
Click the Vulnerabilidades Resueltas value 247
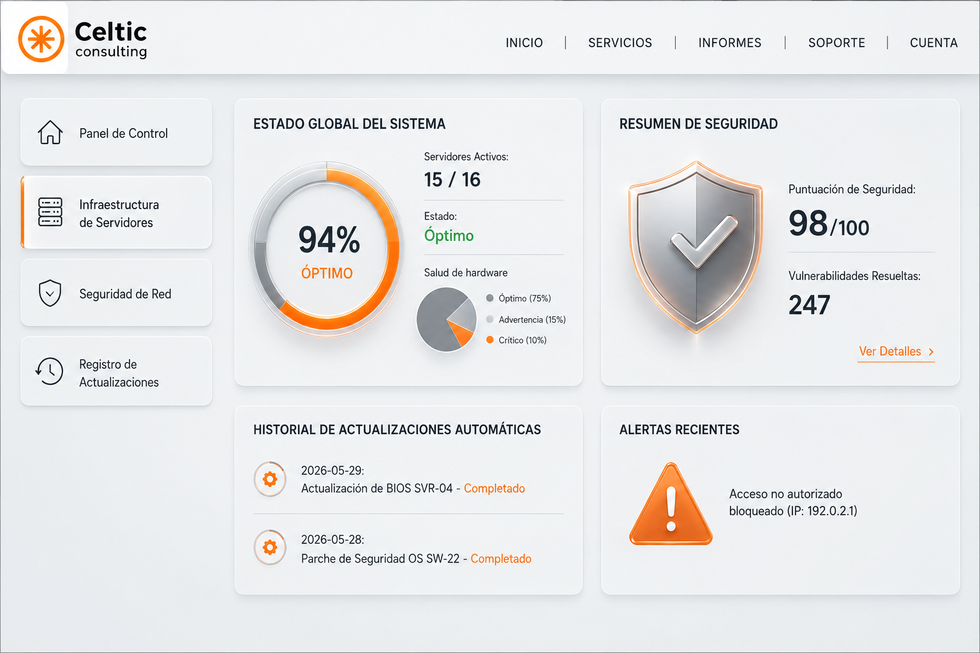click(x=809, y=305)
